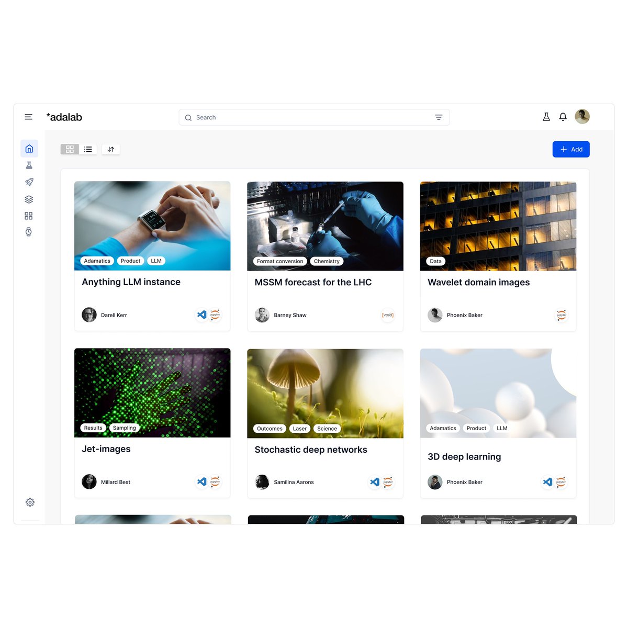Click Adamatics tag on Anything LLM instance

[x=97, y=261]
